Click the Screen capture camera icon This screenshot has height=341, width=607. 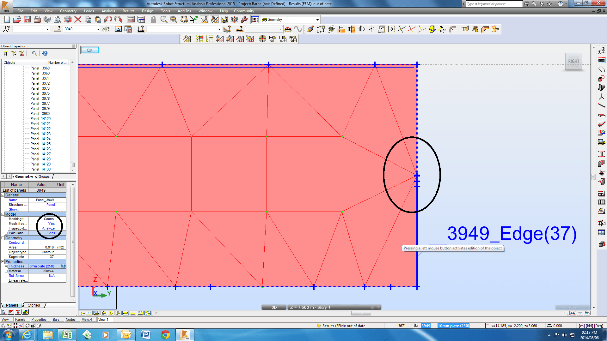coord(68,20)
